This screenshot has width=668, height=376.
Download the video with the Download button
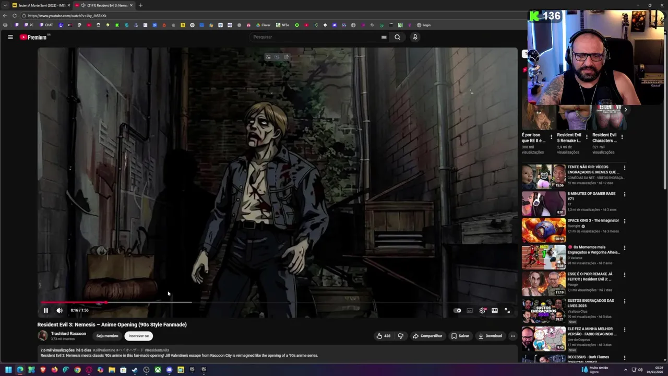point(490,336)
